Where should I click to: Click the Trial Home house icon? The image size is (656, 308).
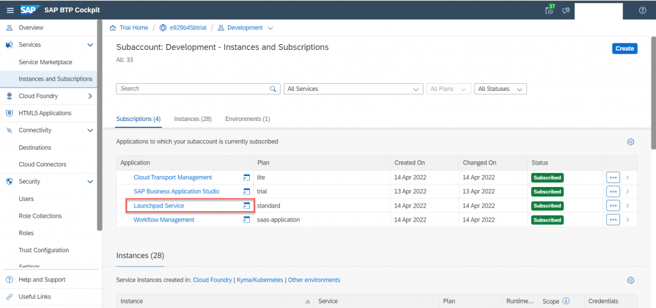point(113,28)
